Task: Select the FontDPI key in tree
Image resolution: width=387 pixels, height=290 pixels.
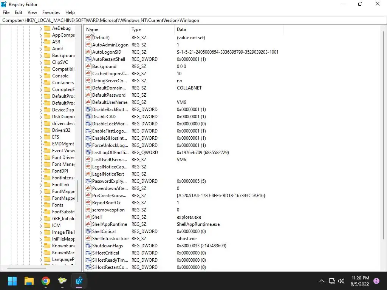Action: (x=60, y=171)
